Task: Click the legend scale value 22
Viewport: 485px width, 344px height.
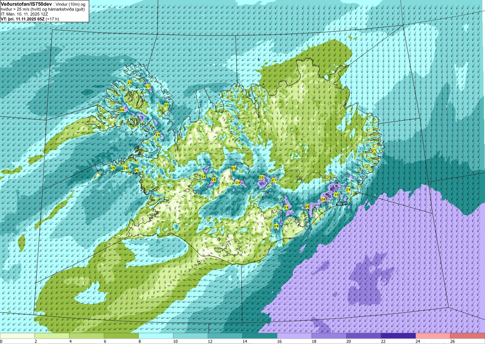Action: (x=383, y=341)
